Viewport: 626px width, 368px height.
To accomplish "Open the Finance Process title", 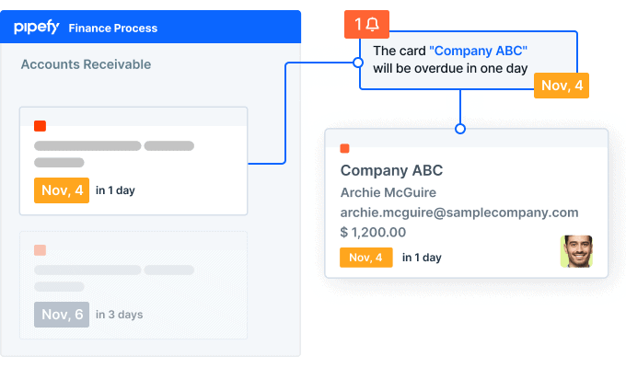I will (113, 29).
